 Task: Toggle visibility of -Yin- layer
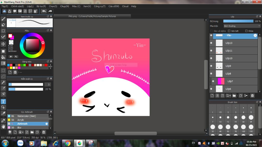(x=211, y=35)
